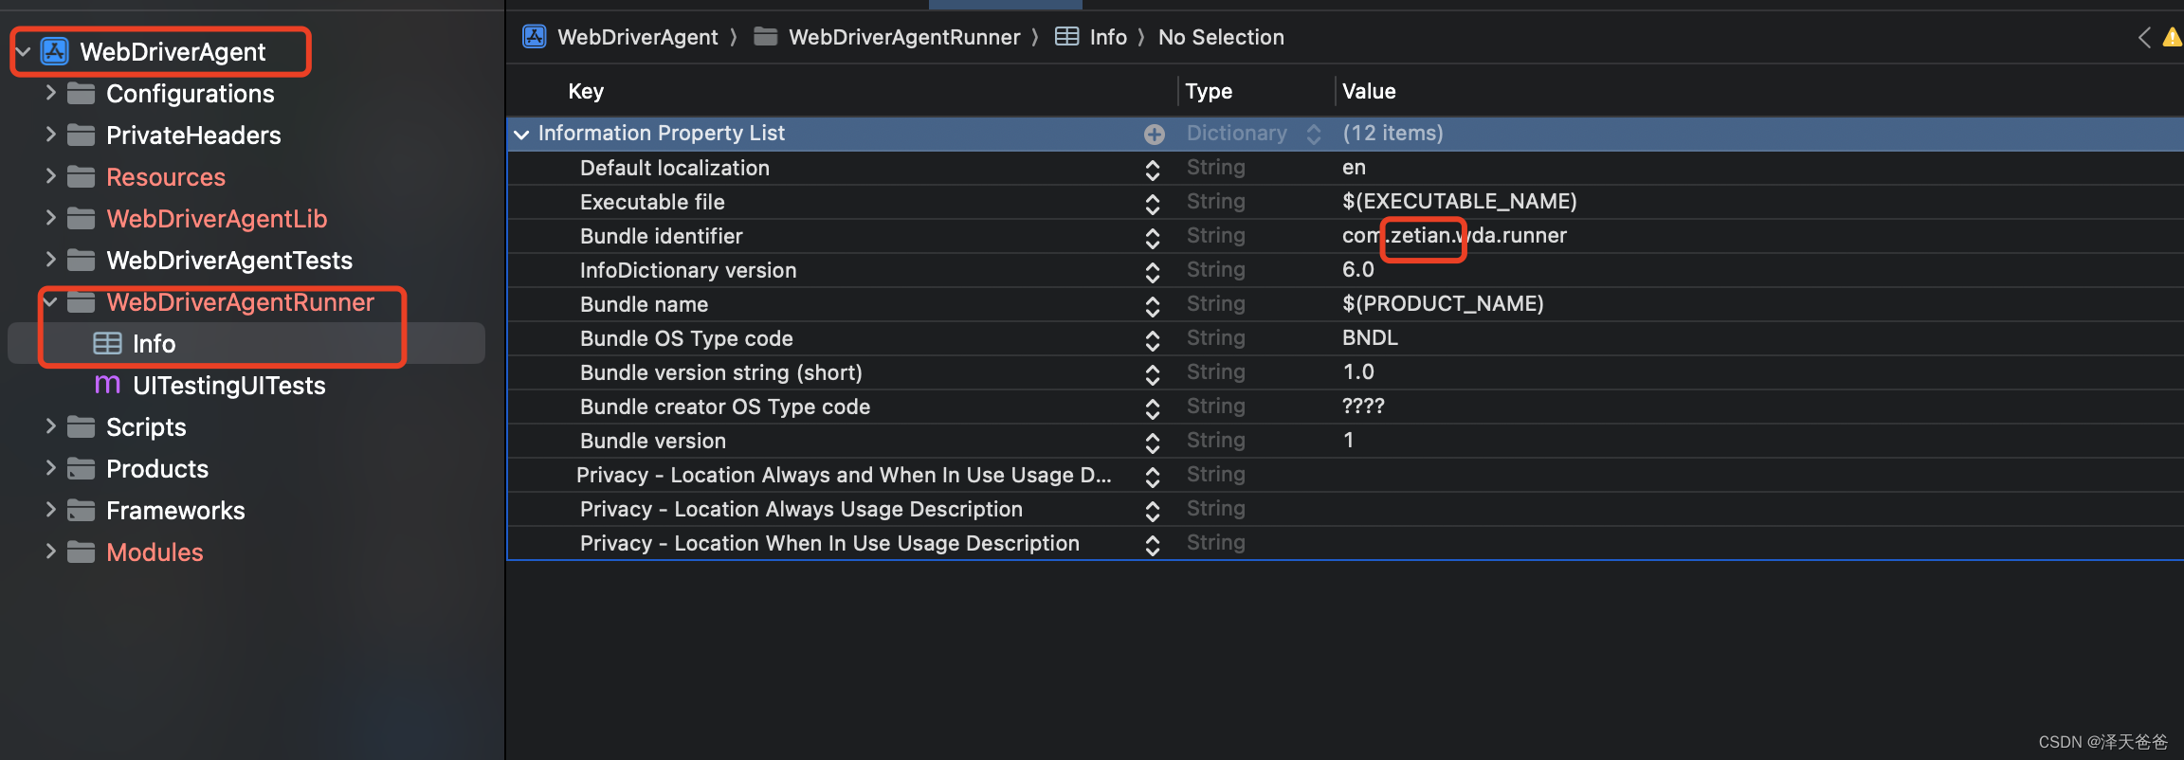Click the Frameworks folder icon
Image resolution: width=2184 pixels, height=760 pixels.
[x=82, y=510]
